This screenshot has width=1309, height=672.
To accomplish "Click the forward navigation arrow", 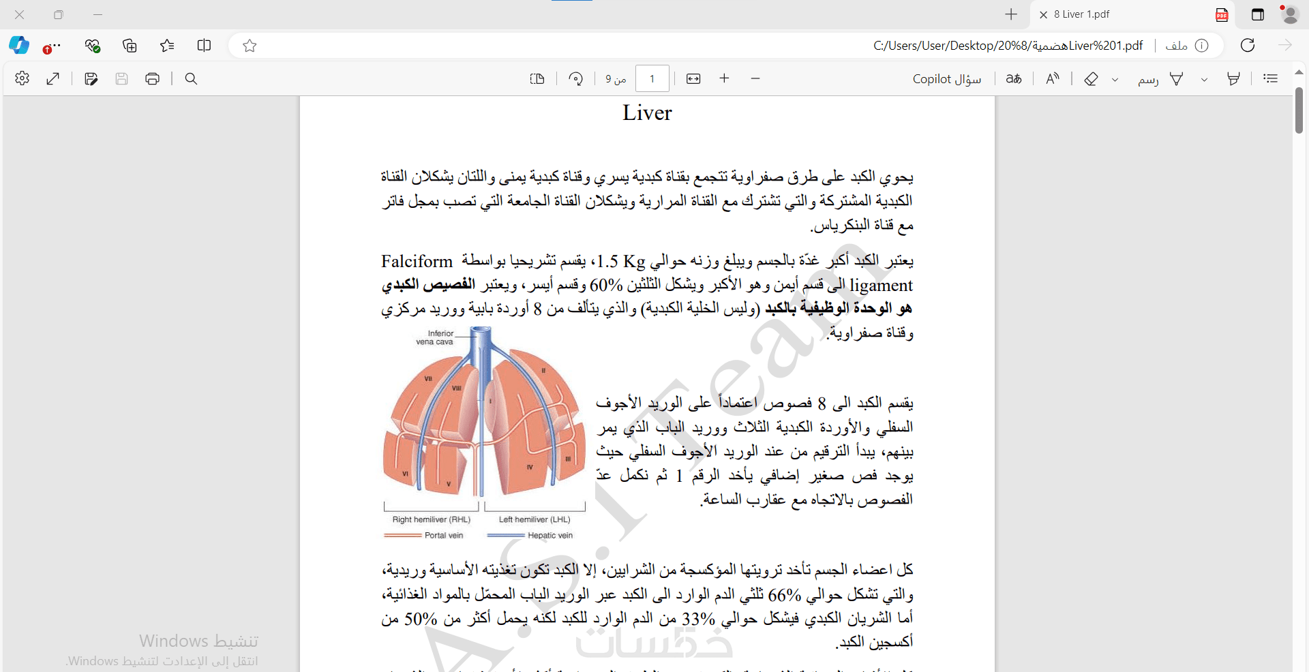I will click(1285, 46).
